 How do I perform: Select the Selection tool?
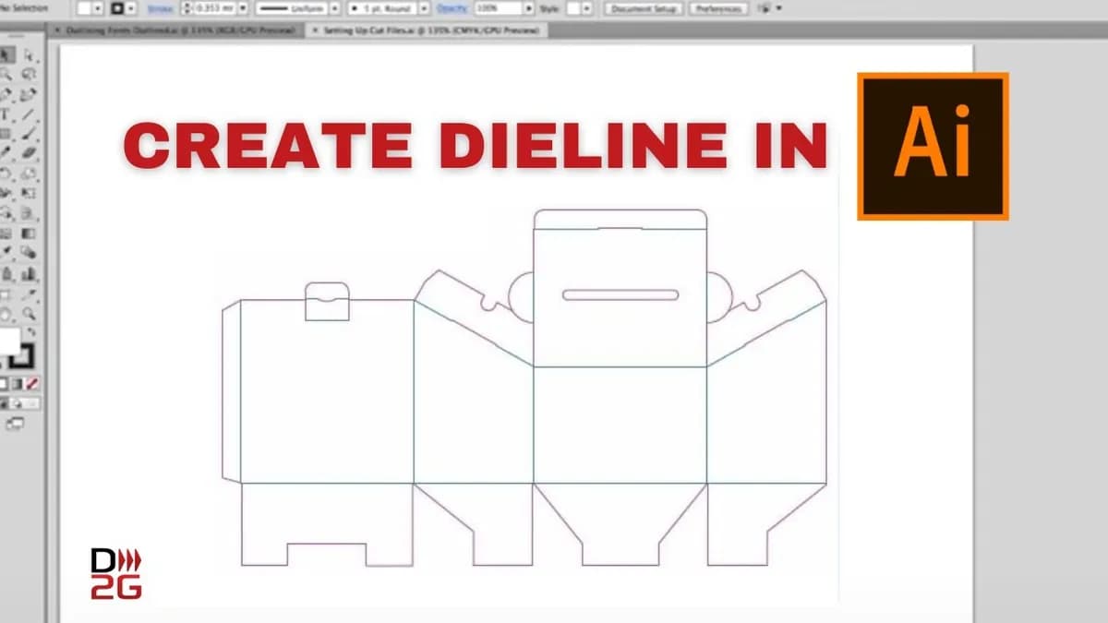pos(7,55)
